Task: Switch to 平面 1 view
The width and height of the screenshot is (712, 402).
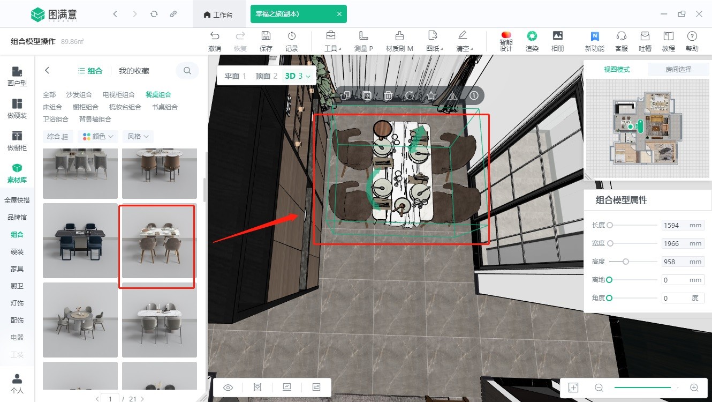Action: 235,76
